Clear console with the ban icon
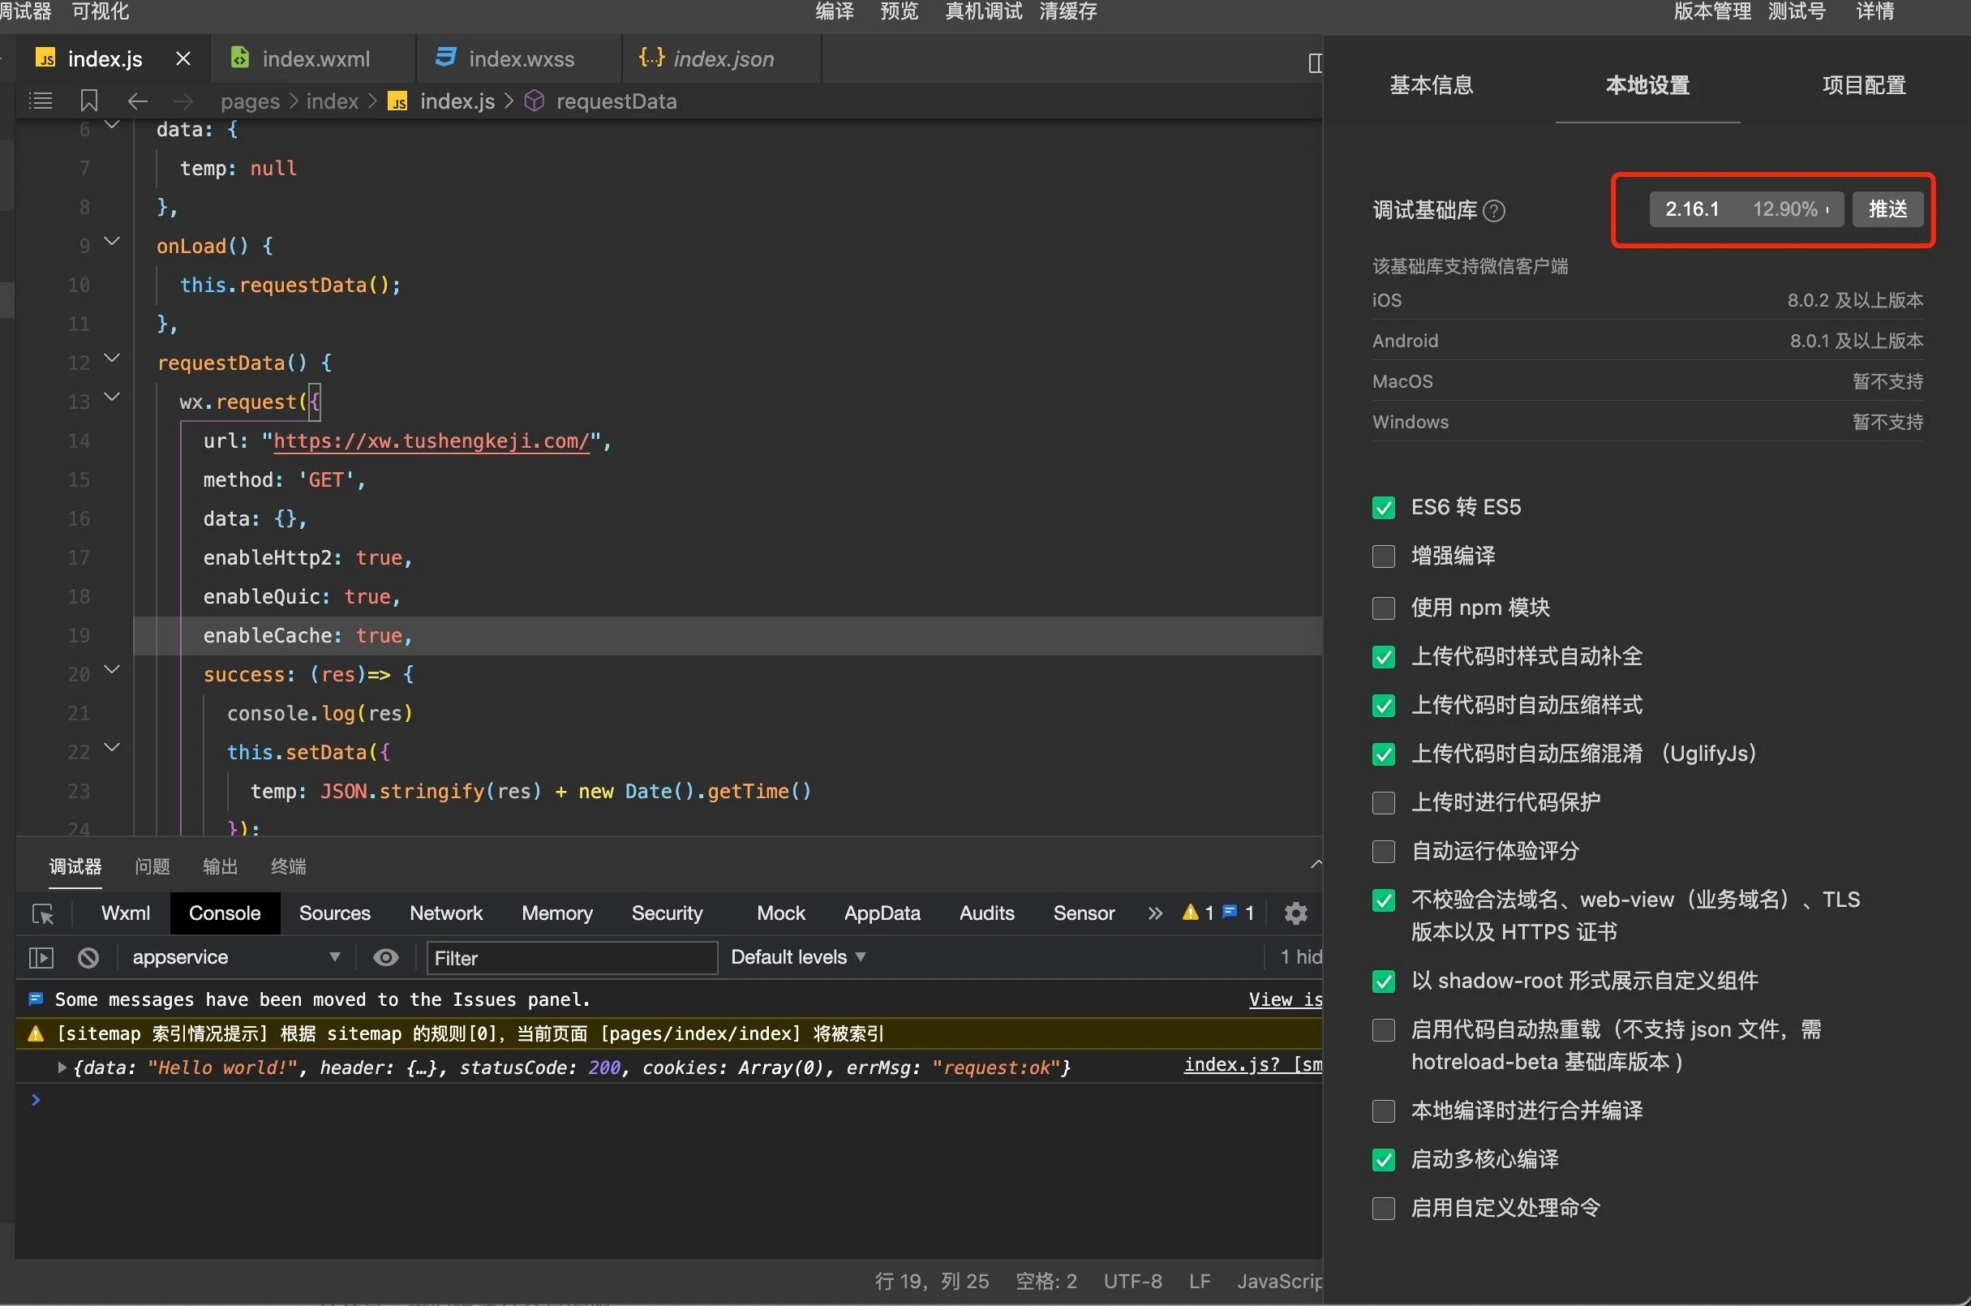This screenshot has height=1306, width=1971. click(x=88, y=957)
